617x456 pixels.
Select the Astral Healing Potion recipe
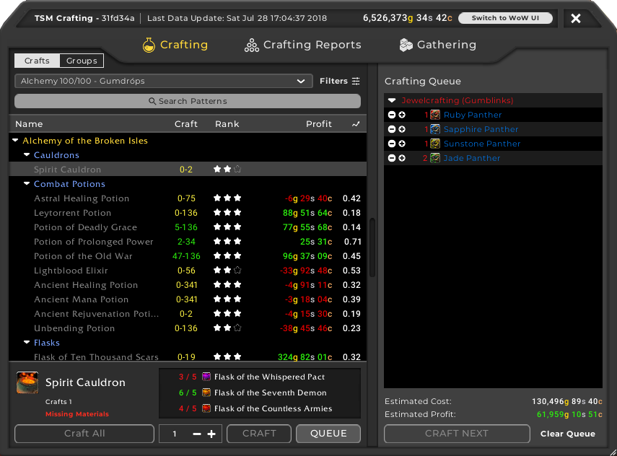coord(188,198)
